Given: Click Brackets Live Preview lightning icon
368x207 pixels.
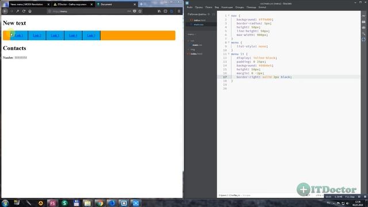Looking at the screenshot, I should click(364, 16).
